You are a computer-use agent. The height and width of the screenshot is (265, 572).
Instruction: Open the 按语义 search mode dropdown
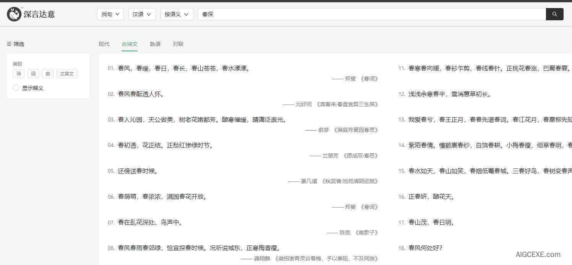click(177, 14)
